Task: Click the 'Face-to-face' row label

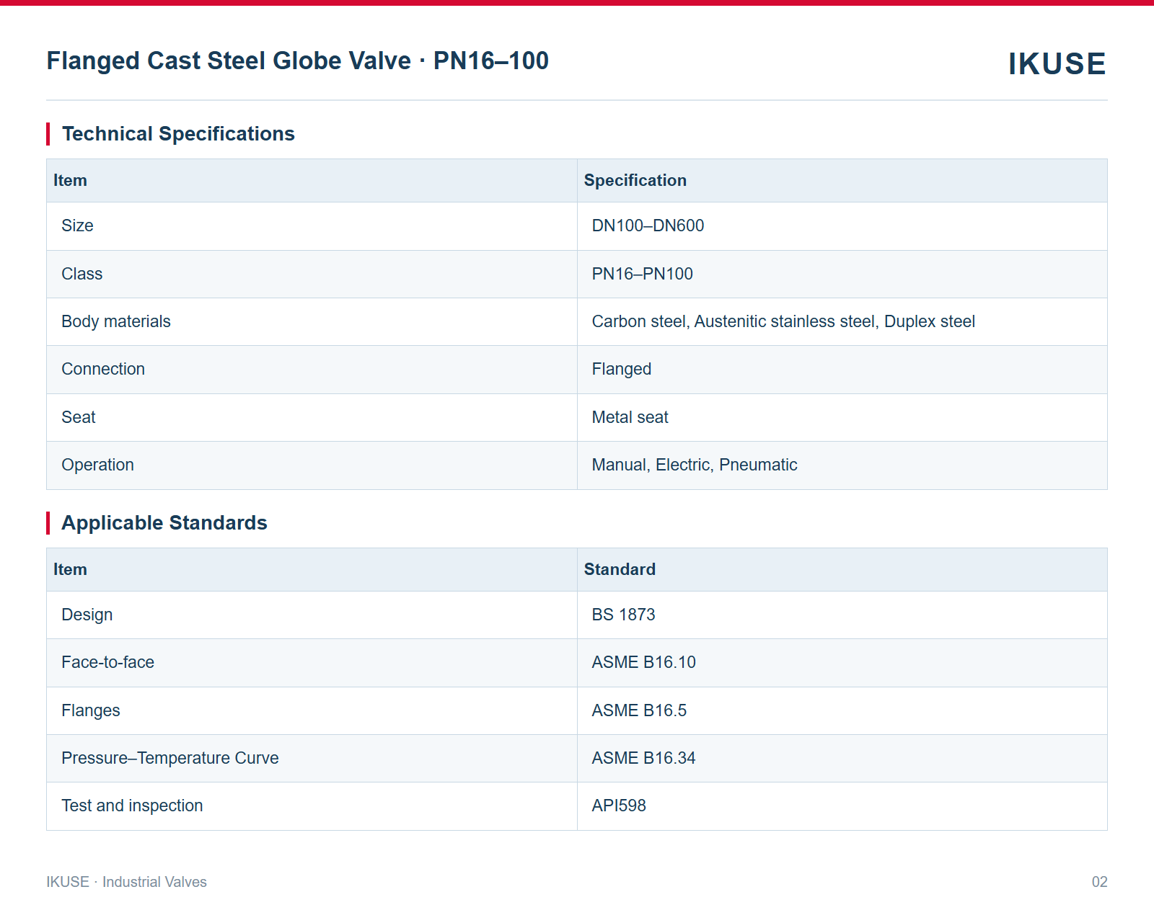Action: [107, 662]
